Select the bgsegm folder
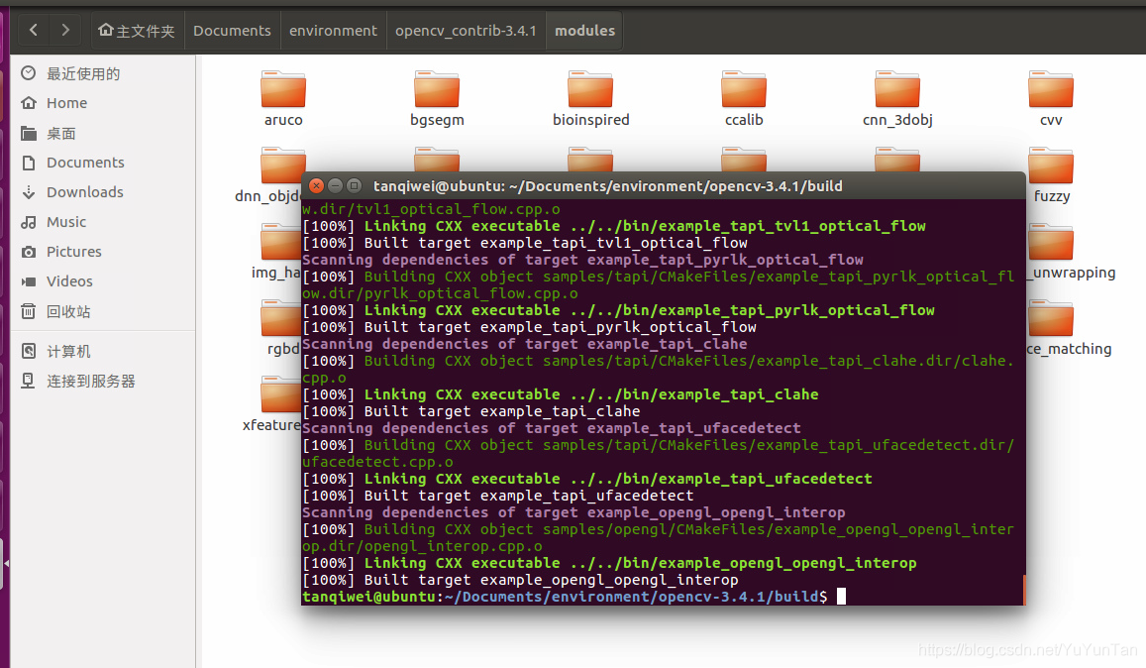Viewport: 1146px width, 668px height. [437, 98]
